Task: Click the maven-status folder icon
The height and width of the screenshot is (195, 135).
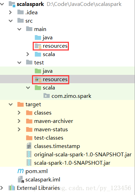Action: (x=29, y=129)
